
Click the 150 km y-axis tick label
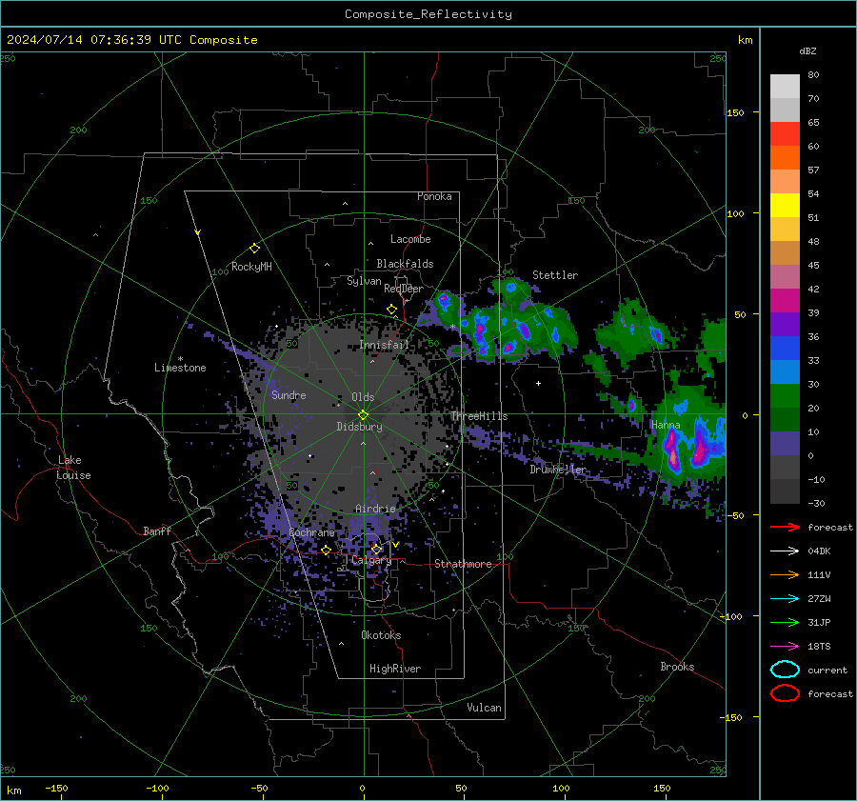tap(735, 112)
